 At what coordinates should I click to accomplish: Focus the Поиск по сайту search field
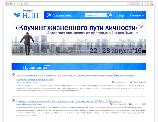(x=96, y=15)
